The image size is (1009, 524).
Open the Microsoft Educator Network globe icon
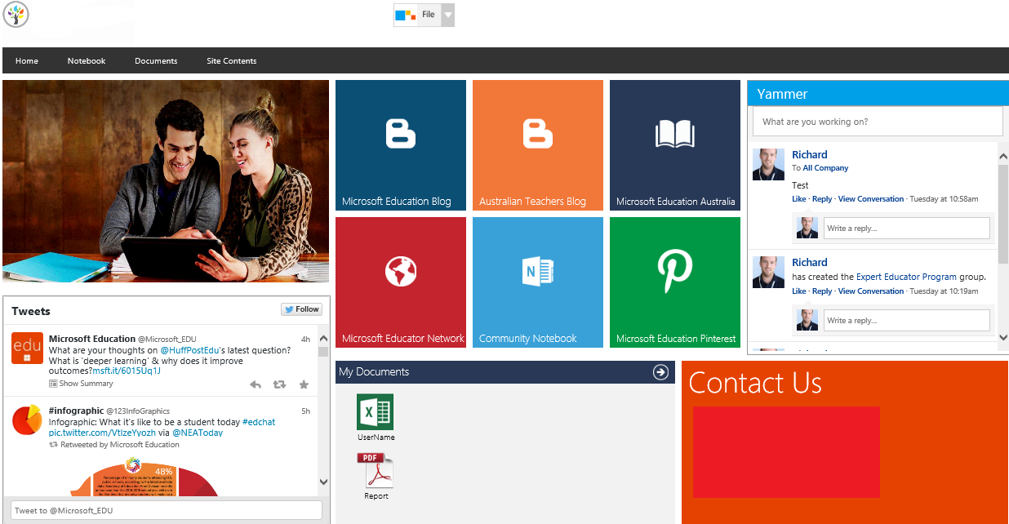(x=401, y=271)
